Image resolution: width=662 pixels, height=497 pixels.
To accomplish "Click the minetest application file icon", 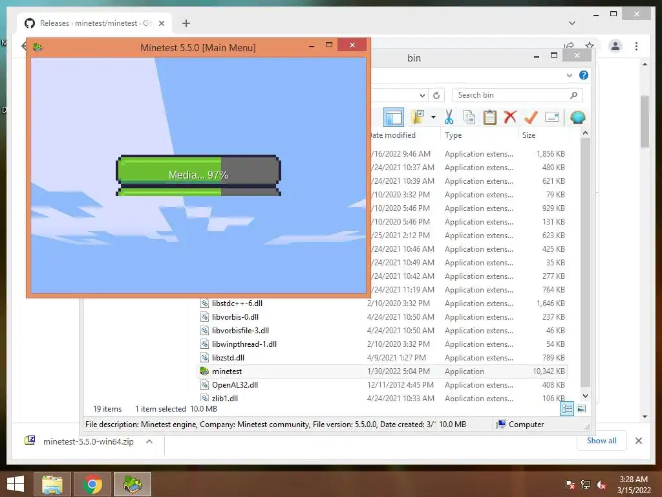I will pos(204,371).
